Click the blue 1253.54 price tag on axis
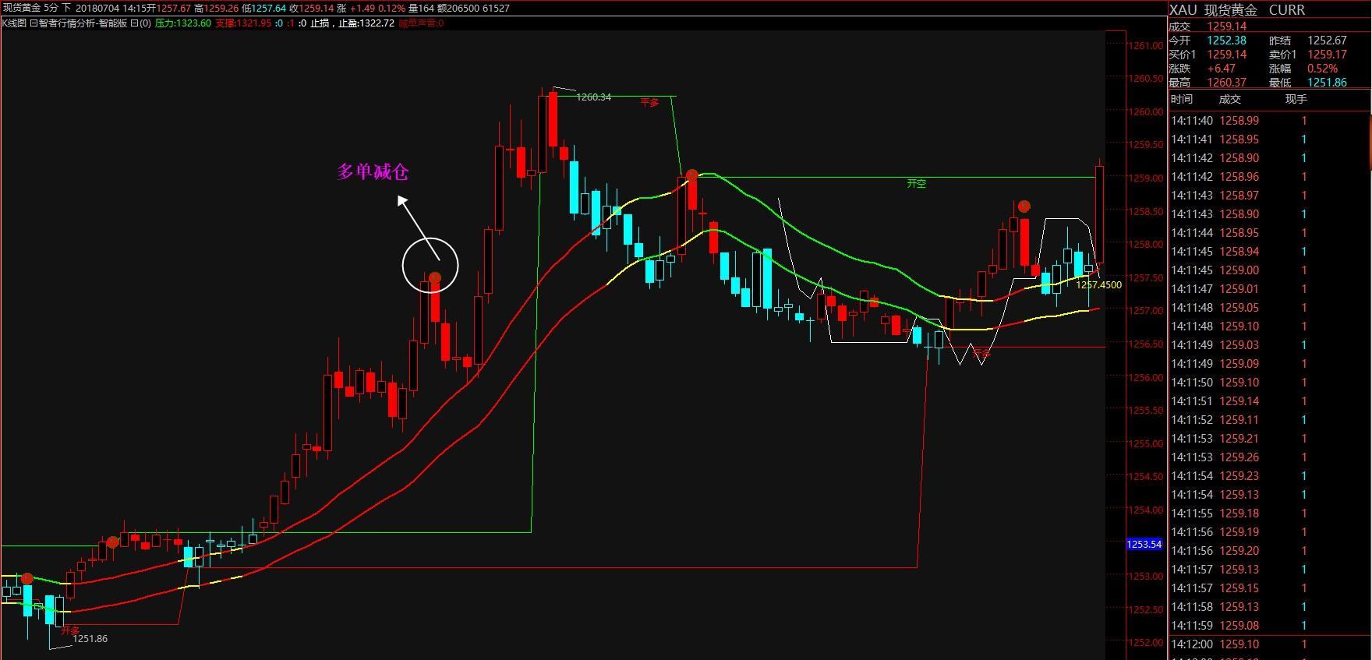 click(1144, 545)
